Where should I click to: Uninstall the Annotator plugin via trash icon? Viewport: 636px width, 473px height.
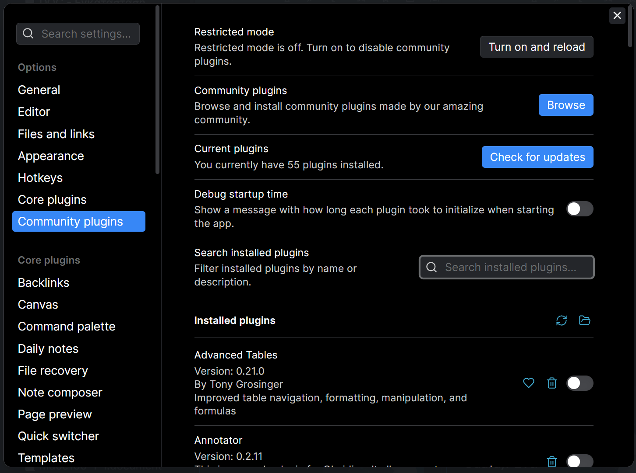[x=552, y=461]
